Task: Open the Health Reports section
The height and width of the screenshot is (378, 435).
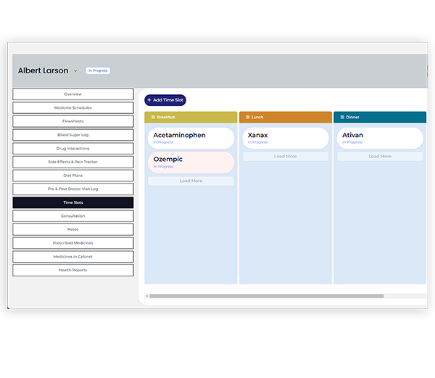Action: (73, 270)
